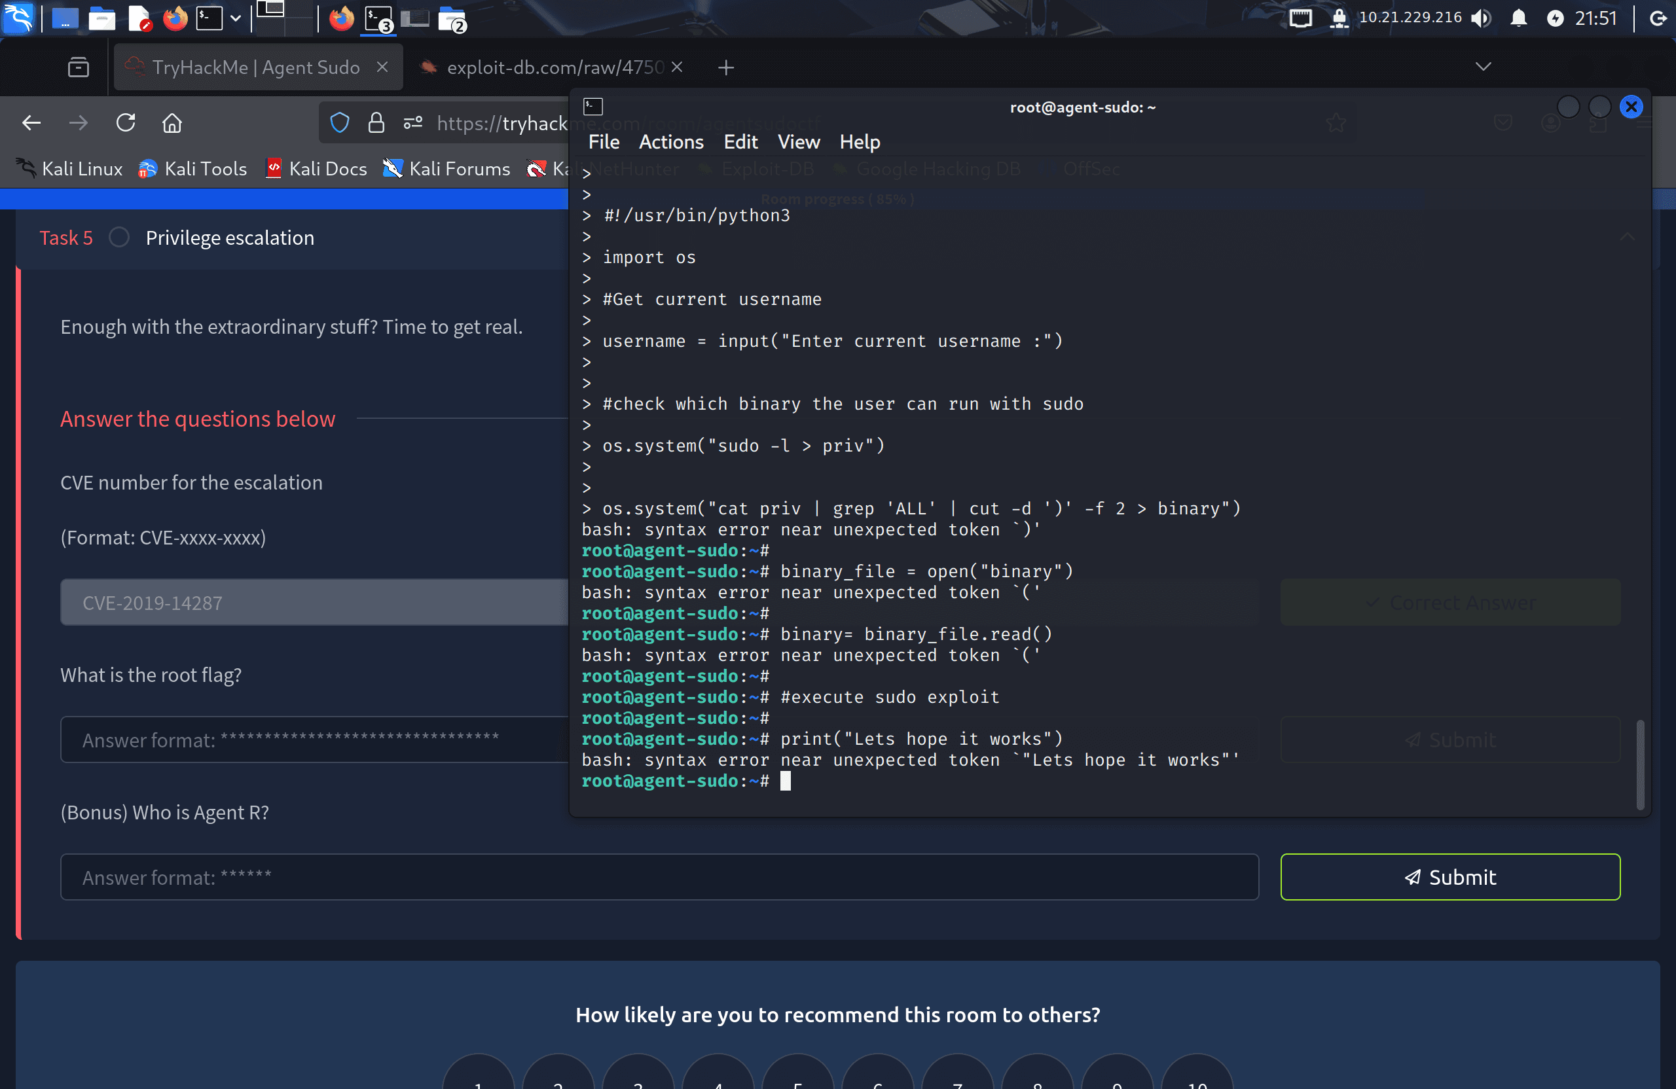Click the root flag answer field
The width and height of the screenshot is (1676, 1089).
coord(314,740)
